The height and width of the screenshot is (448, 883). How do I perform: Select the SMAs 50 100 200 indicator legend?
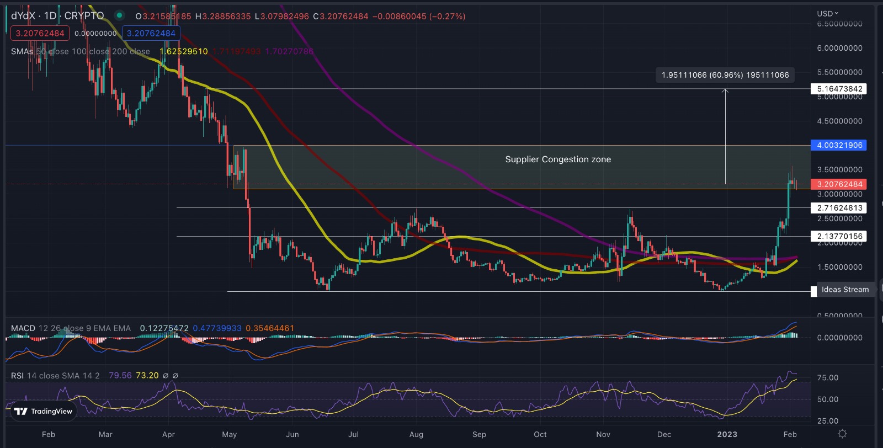81,51
